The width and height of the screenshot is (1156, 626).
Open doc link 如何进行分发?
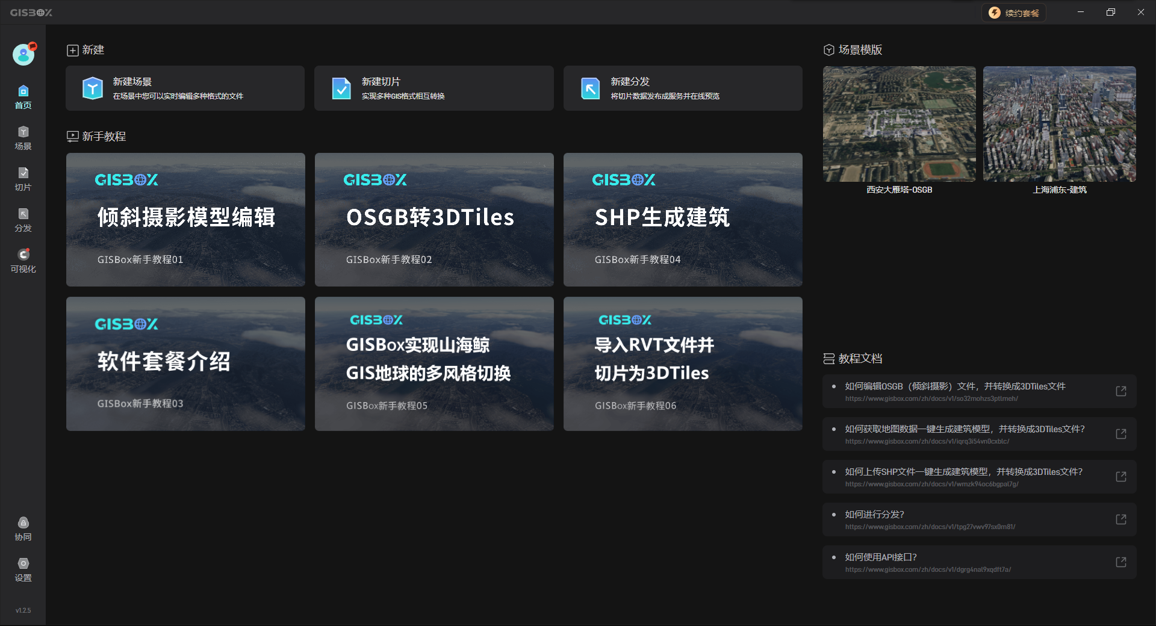[980, 519]
